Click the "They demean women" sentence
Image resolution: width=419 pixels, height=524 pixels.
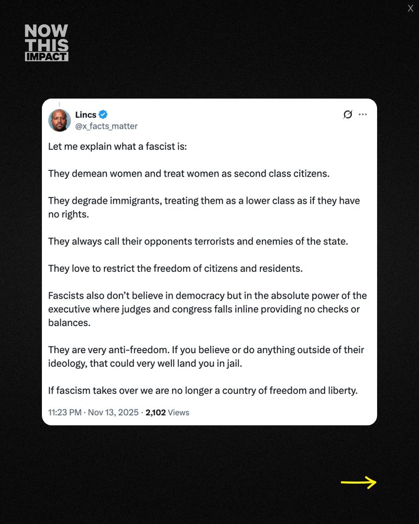tap(189, 173)
